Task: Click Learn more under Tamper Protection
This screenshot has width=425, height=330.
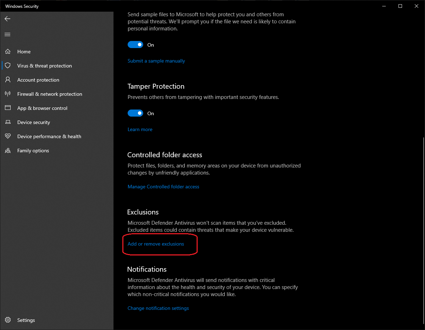Action: click(x=140, y=129)
